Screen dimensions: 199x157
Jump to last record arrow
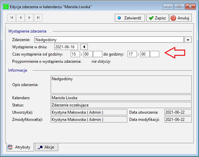coord(38,18)
